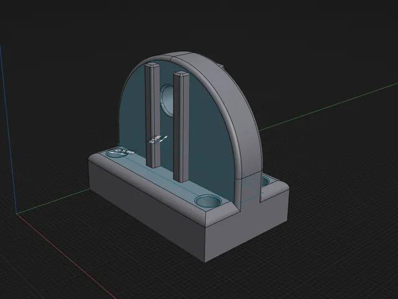Select the Ø 5 mm hole dimension label
The image size is (398, 299).
pos(124,151)
